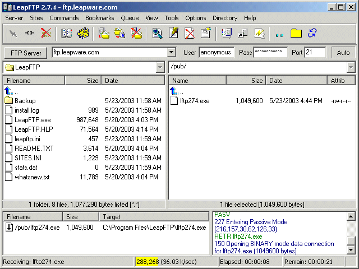The width and height of the screenshot is (359, 269).
Task: Click the yellow new folder toolbar icon
Action: (296, 34)
